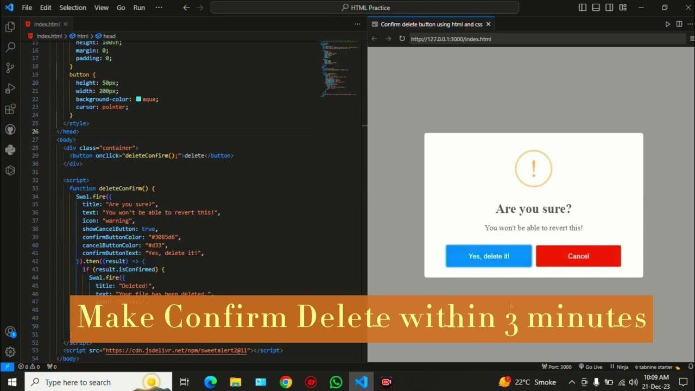Open VS Code notifications bell

click(x=691, y=367)
